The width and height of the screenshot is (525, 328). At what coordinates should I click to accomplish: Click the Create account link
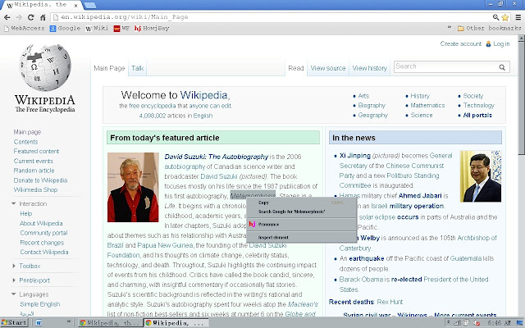point(461,43)
